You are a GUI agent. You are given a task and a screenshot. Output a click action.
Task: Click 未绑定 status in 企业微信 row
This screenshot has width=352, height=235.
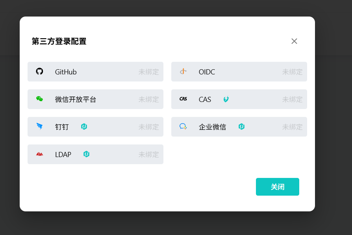[292, 127]
